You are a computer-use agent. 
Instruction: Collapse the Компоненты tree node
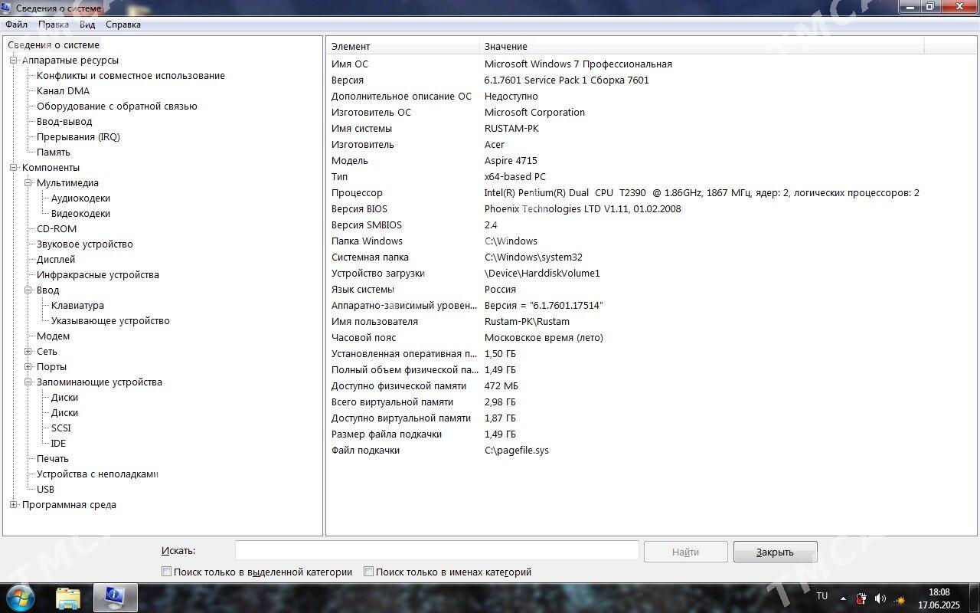13,168
